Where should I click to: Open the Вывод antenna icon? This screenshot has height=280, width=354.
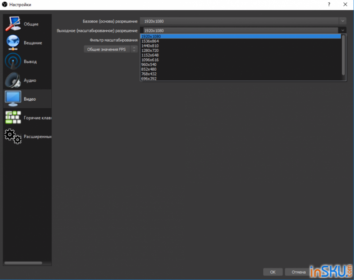coord(13,61)
